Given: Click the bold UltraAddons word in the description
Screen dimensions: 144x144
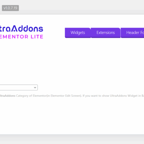Looking at the screenshot, I should (7, 96).
